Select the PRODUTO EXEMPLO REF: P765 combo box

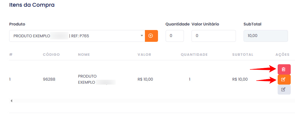click(77, 36)
